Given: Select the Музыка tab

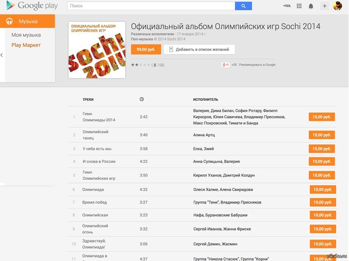Looking at the screenshot, I should 27,21.
